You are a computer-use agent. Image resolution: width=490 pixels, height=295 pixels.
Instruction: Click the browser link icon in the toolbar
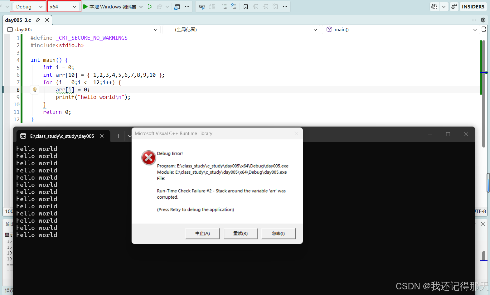[x=177, y=7]
